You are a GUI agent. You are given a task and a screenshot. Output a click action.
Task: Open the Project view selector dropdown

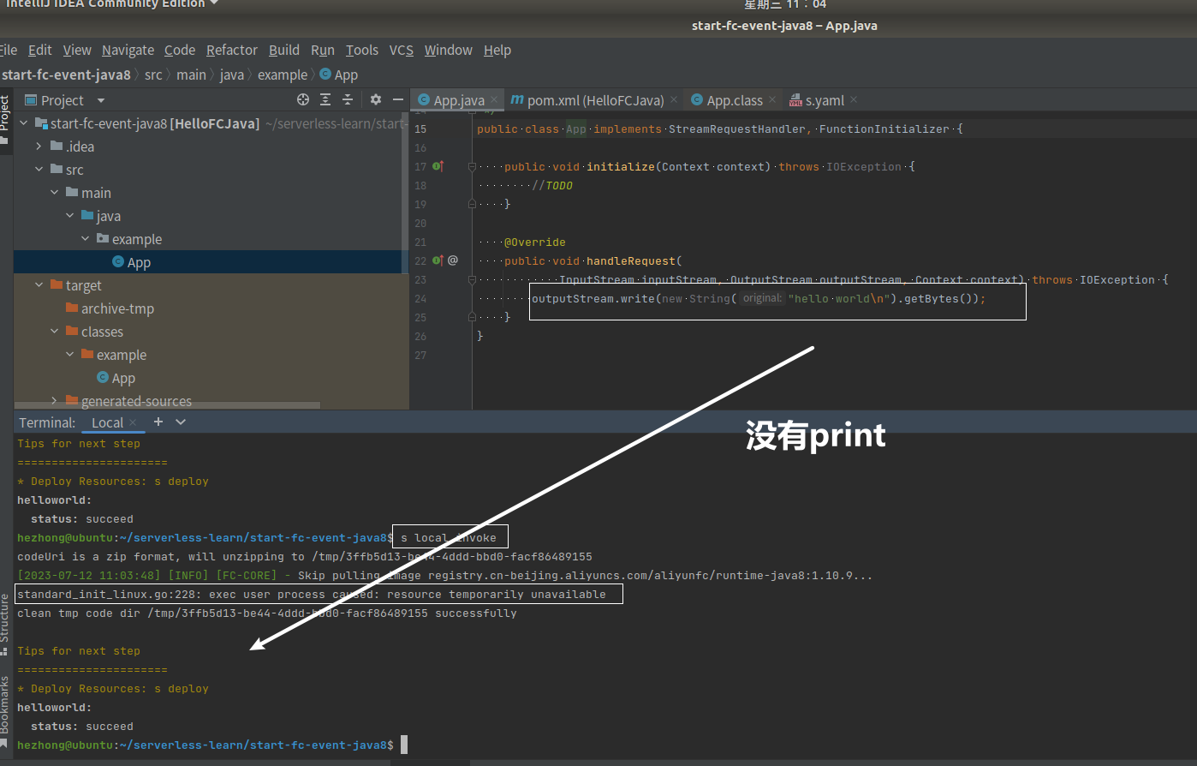coord(101,100)
